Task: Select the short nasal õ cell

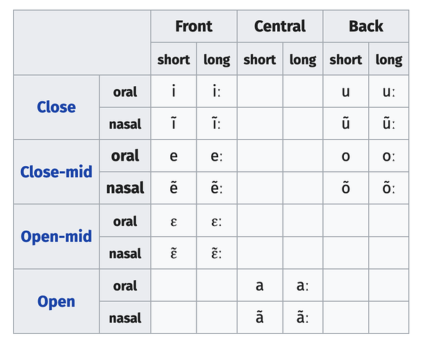Action: click(346, 188)
